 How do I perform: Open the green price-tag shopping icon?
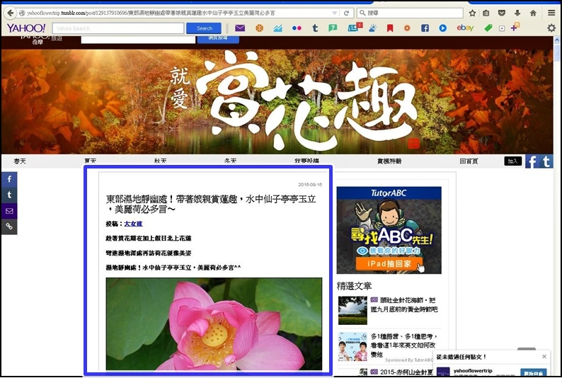[488, 28]
